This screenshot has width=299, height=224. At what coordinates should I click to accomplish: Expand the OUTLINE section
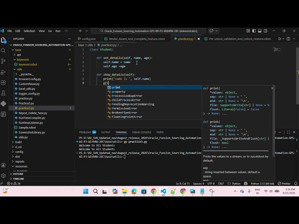(18, 174)
